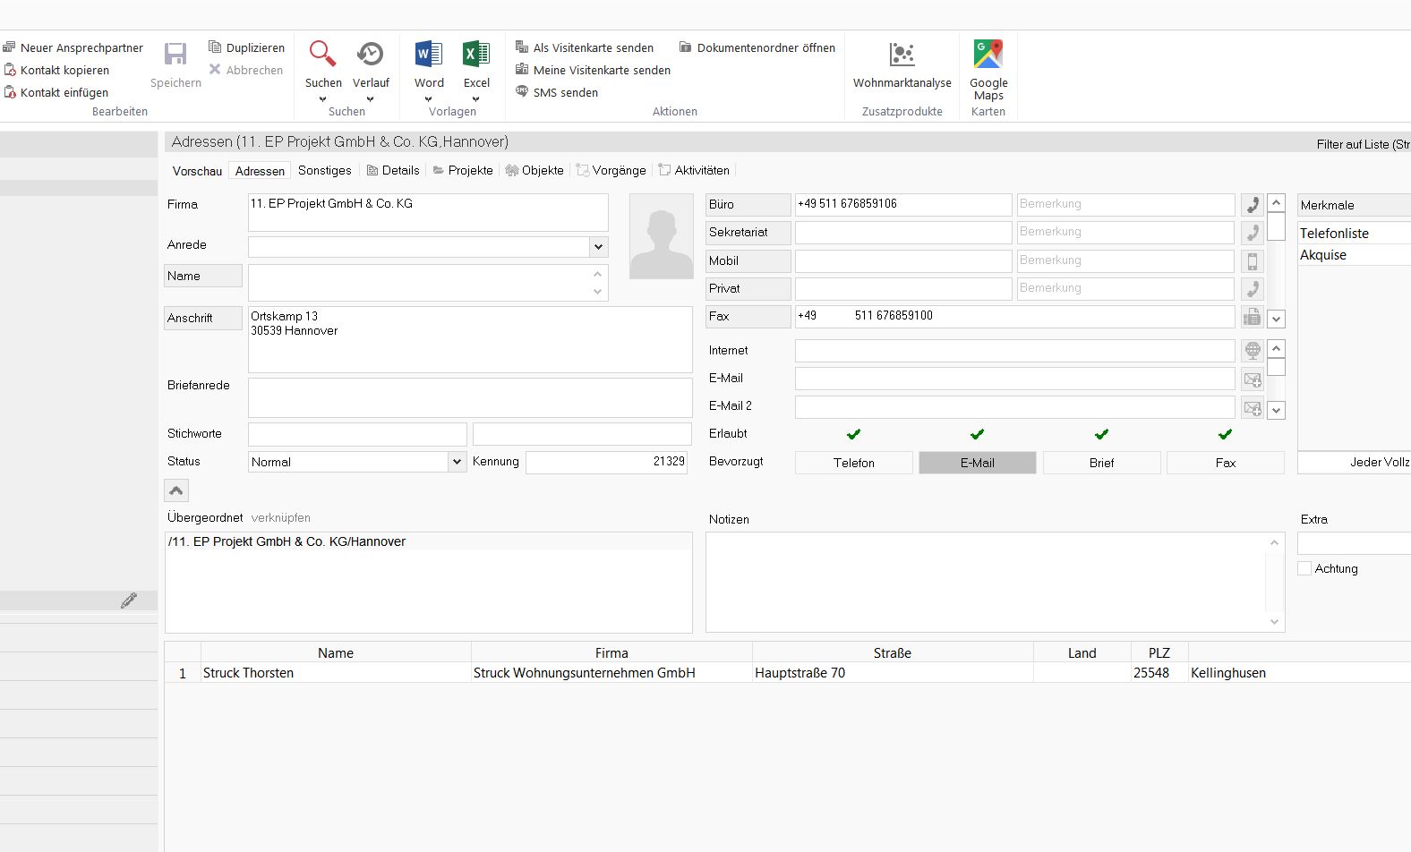
Task: Click the globe icon beside Internet field
Action: point(1253,351)
